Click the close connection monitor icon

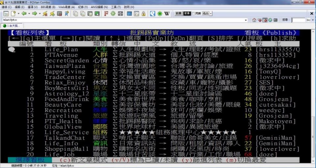click(x=59, y=14)
